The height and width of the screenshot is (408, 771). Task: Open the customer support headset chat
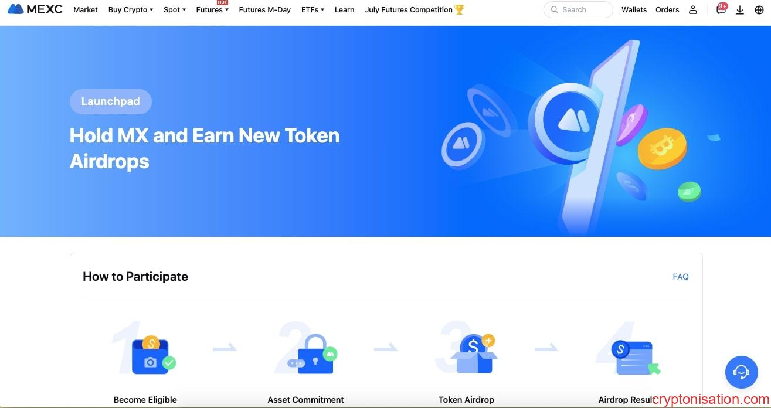[x=742, y=372]
